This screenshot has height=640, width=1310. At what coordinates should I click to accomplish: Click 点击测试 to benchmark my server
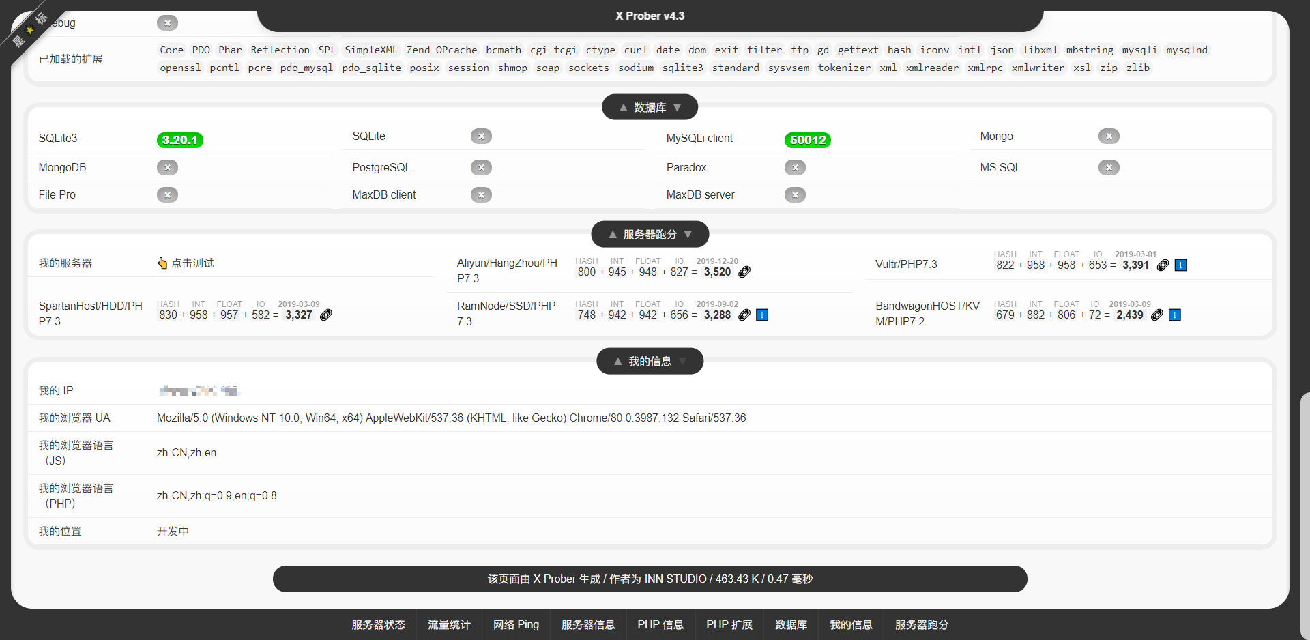(x=186, y=263)
